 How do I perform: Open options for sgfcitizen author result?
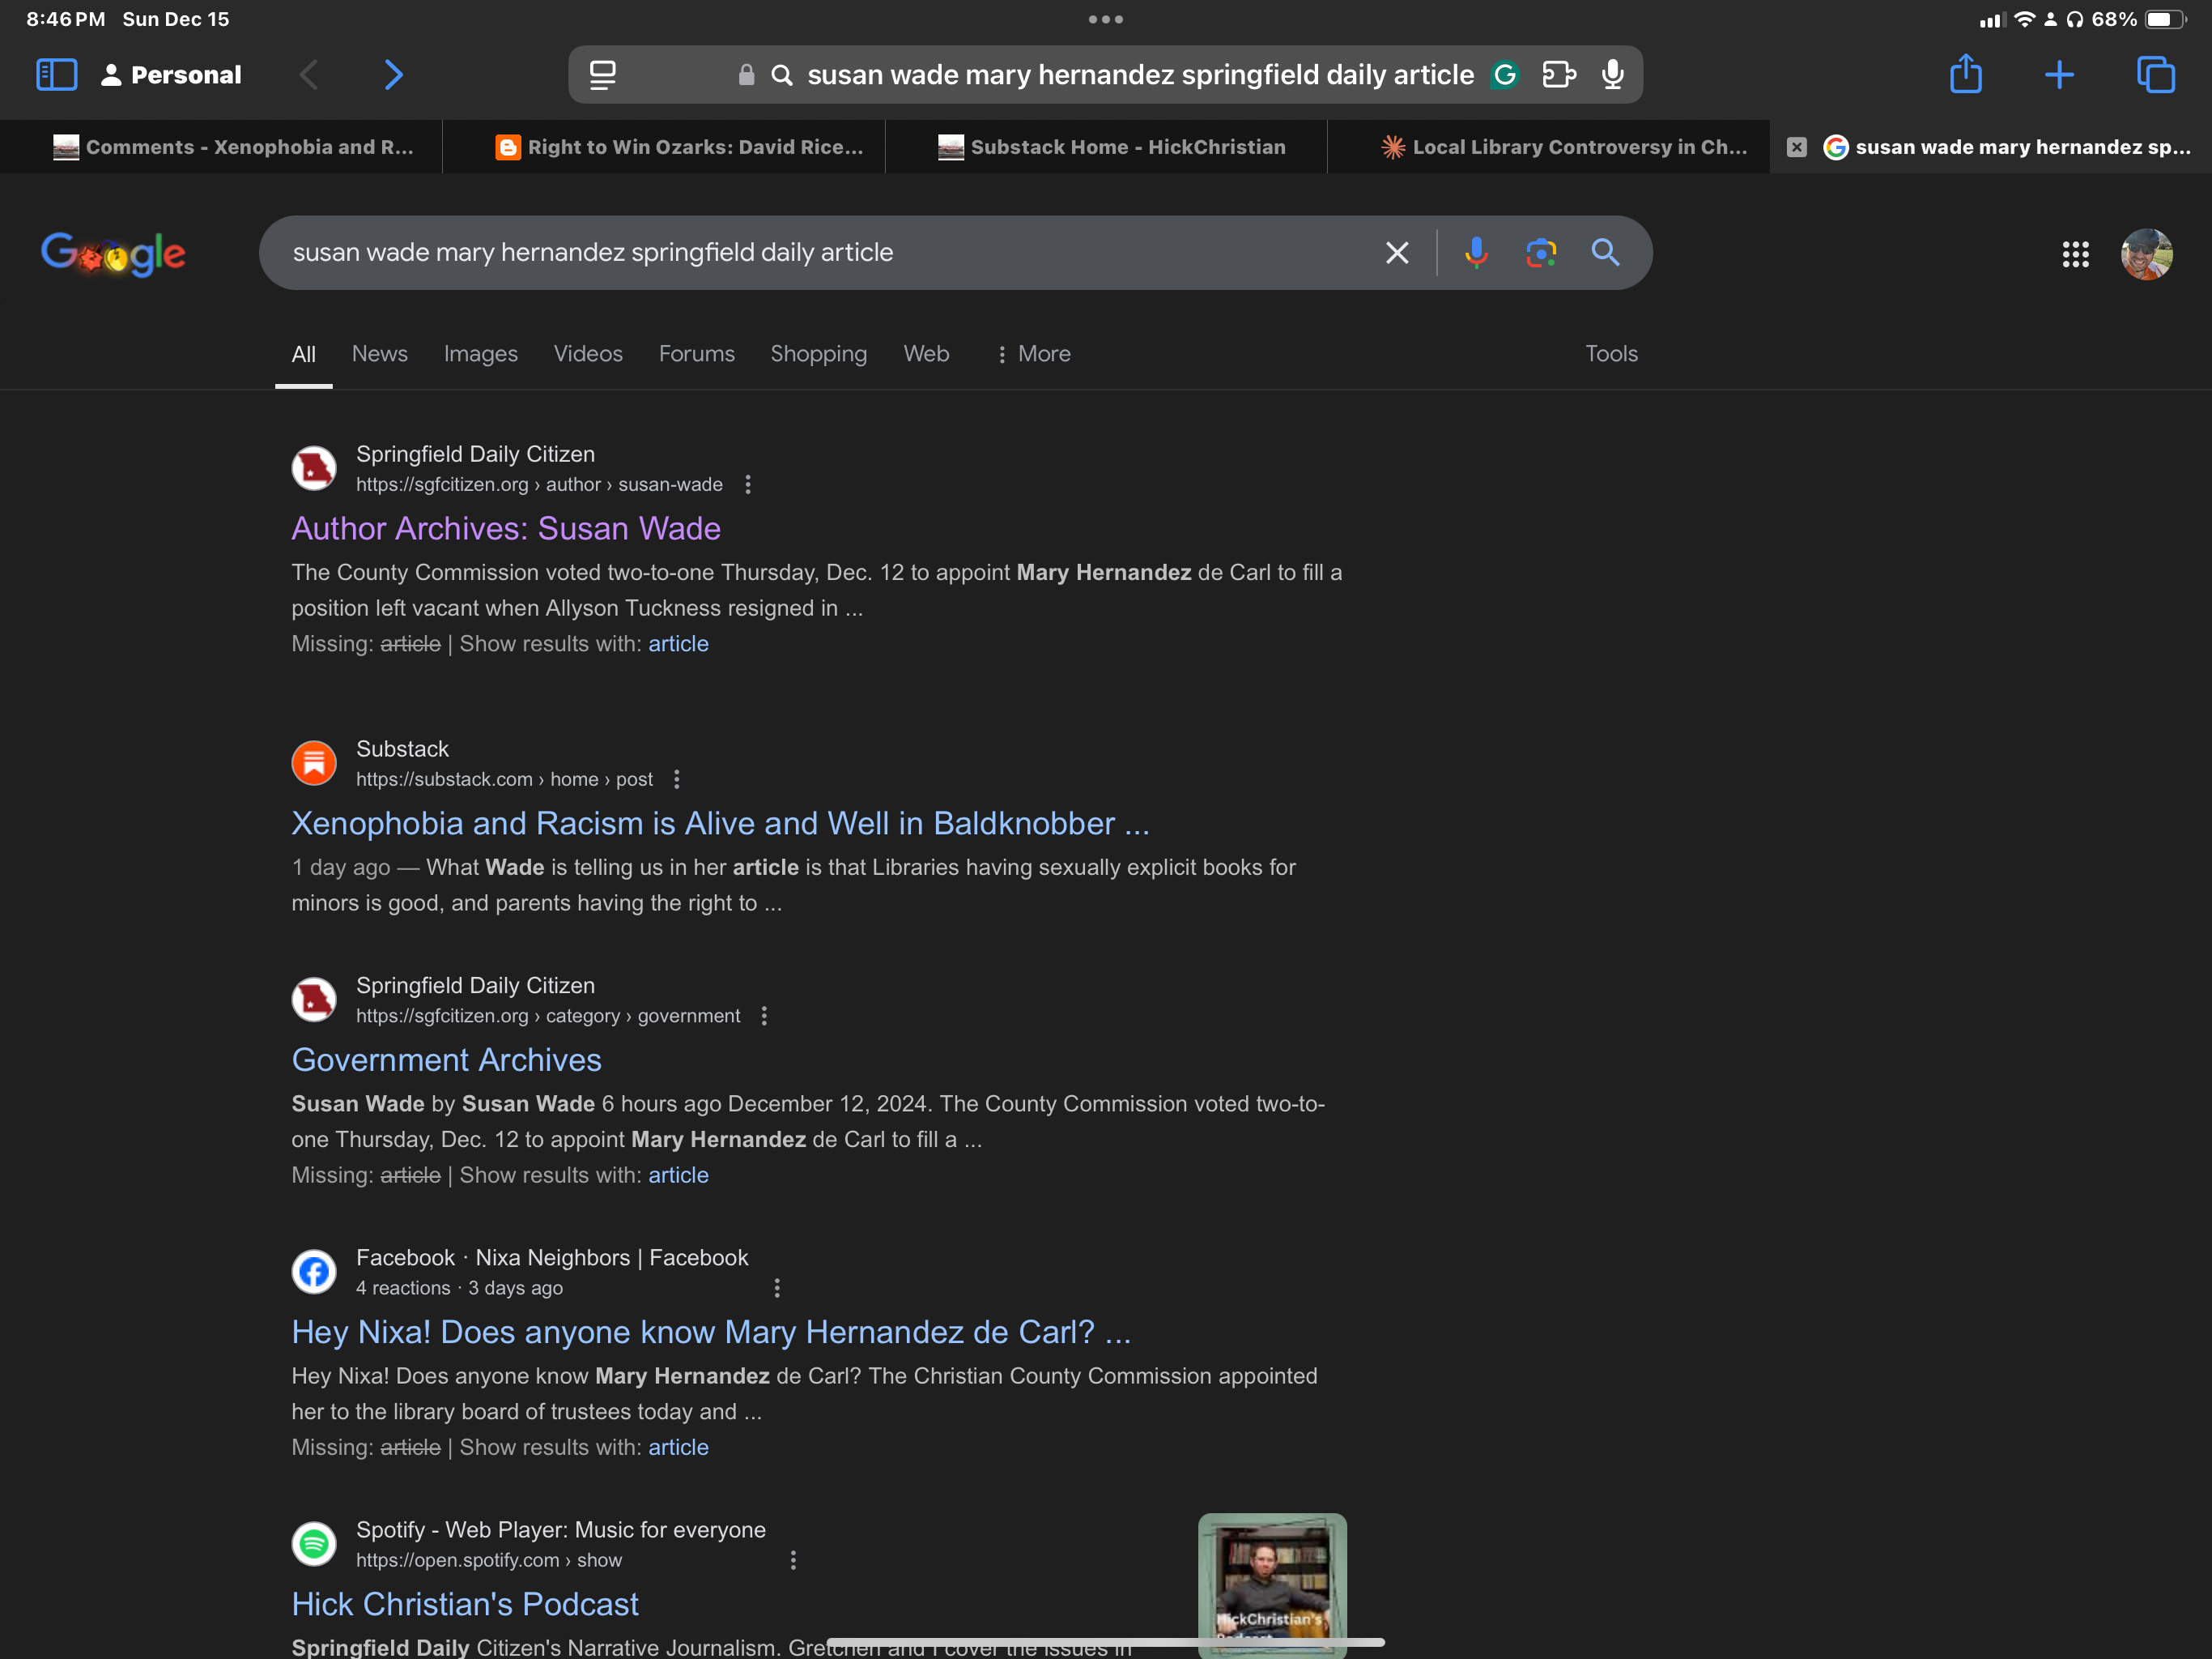tap(748, 484)
